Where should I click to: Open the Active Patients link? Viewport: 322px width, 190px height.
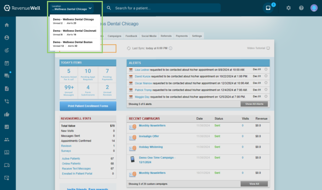71,159
